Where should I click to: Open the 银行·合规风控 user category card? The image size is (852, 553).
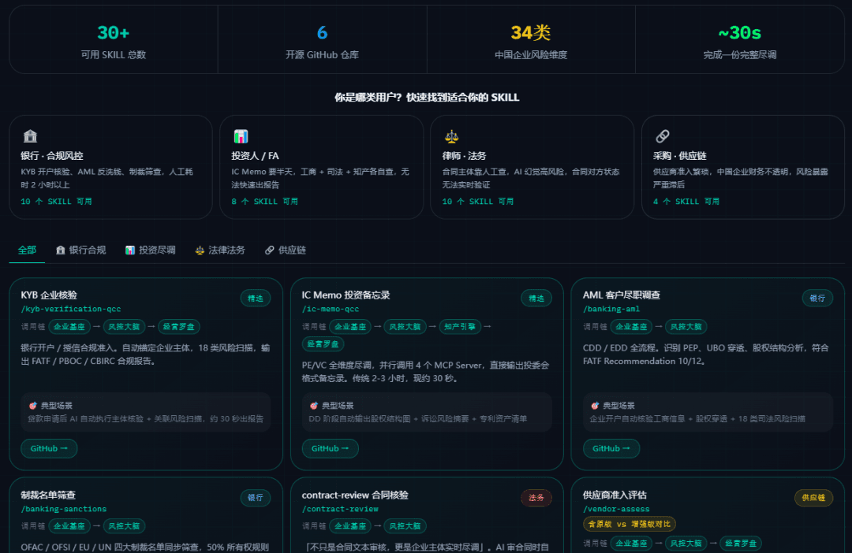click(111, 167)
